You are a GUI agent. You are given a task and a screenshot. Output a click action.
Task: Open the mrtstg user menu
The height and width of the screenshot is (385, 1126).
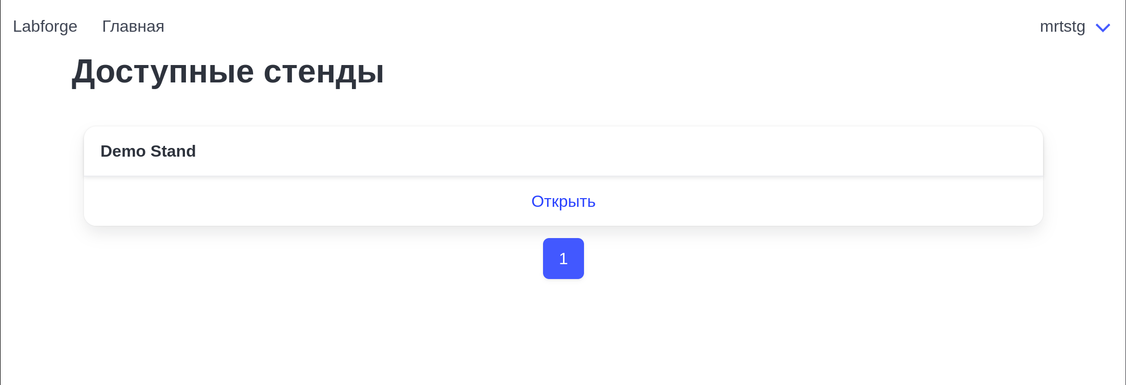click(1074, 27)
